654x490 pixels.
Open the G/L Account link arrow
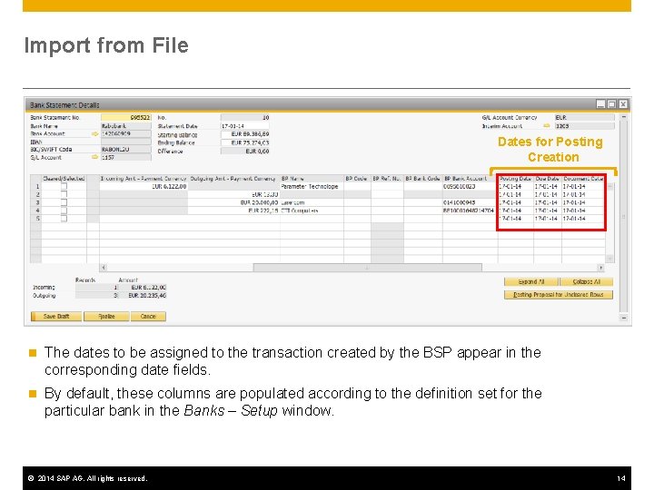[x=94, y=157]
